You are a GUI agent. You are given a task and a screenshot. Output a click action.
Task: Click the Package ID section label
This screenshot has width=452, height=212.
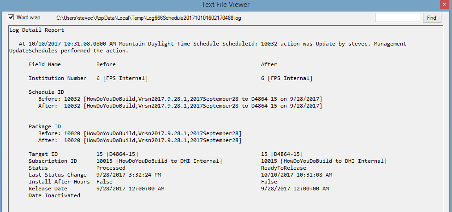(45, 126)
